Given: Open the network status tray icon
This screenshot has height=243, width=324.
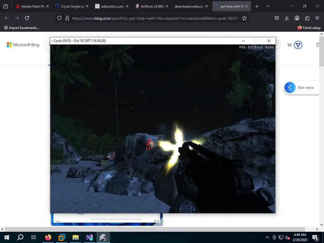Looking at the screenshot, I should 281,237.
